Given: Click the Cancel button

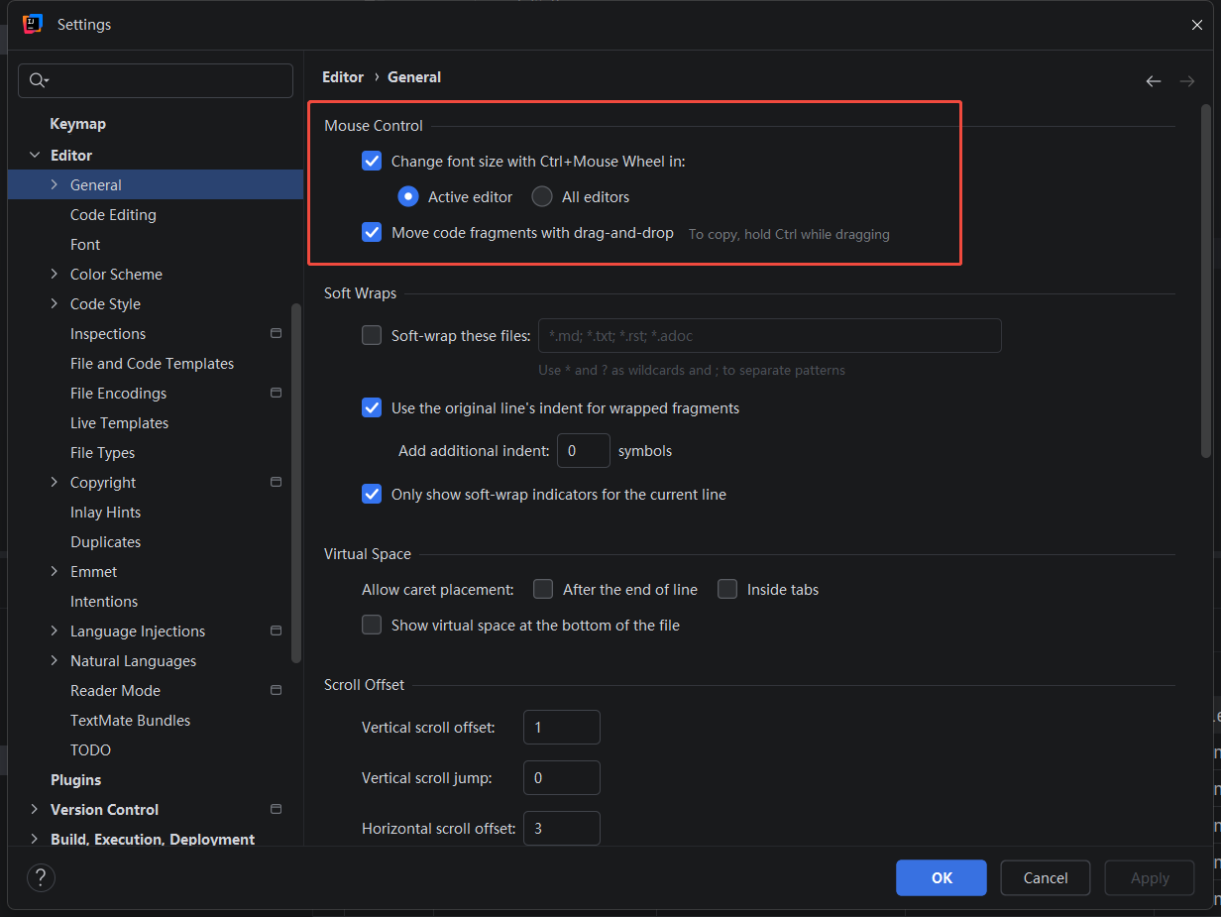Looking at the screenshot, I should coord(1046,877).
